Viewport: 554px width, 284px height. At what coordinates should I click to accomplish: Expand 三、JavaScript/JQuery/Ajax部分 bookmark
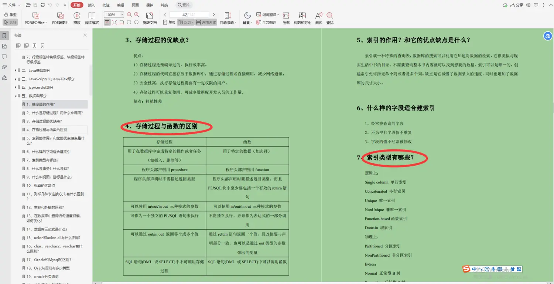pyautogui.click(x=16, y=79)
